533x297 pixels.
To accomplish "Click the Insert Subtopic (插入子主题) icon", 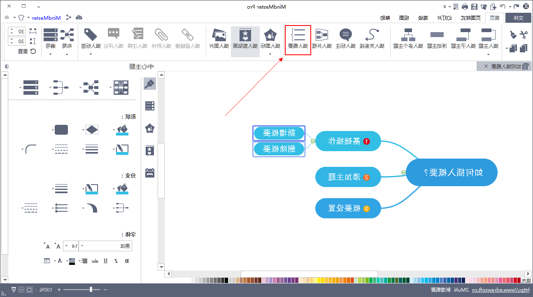I will point(464,35).
